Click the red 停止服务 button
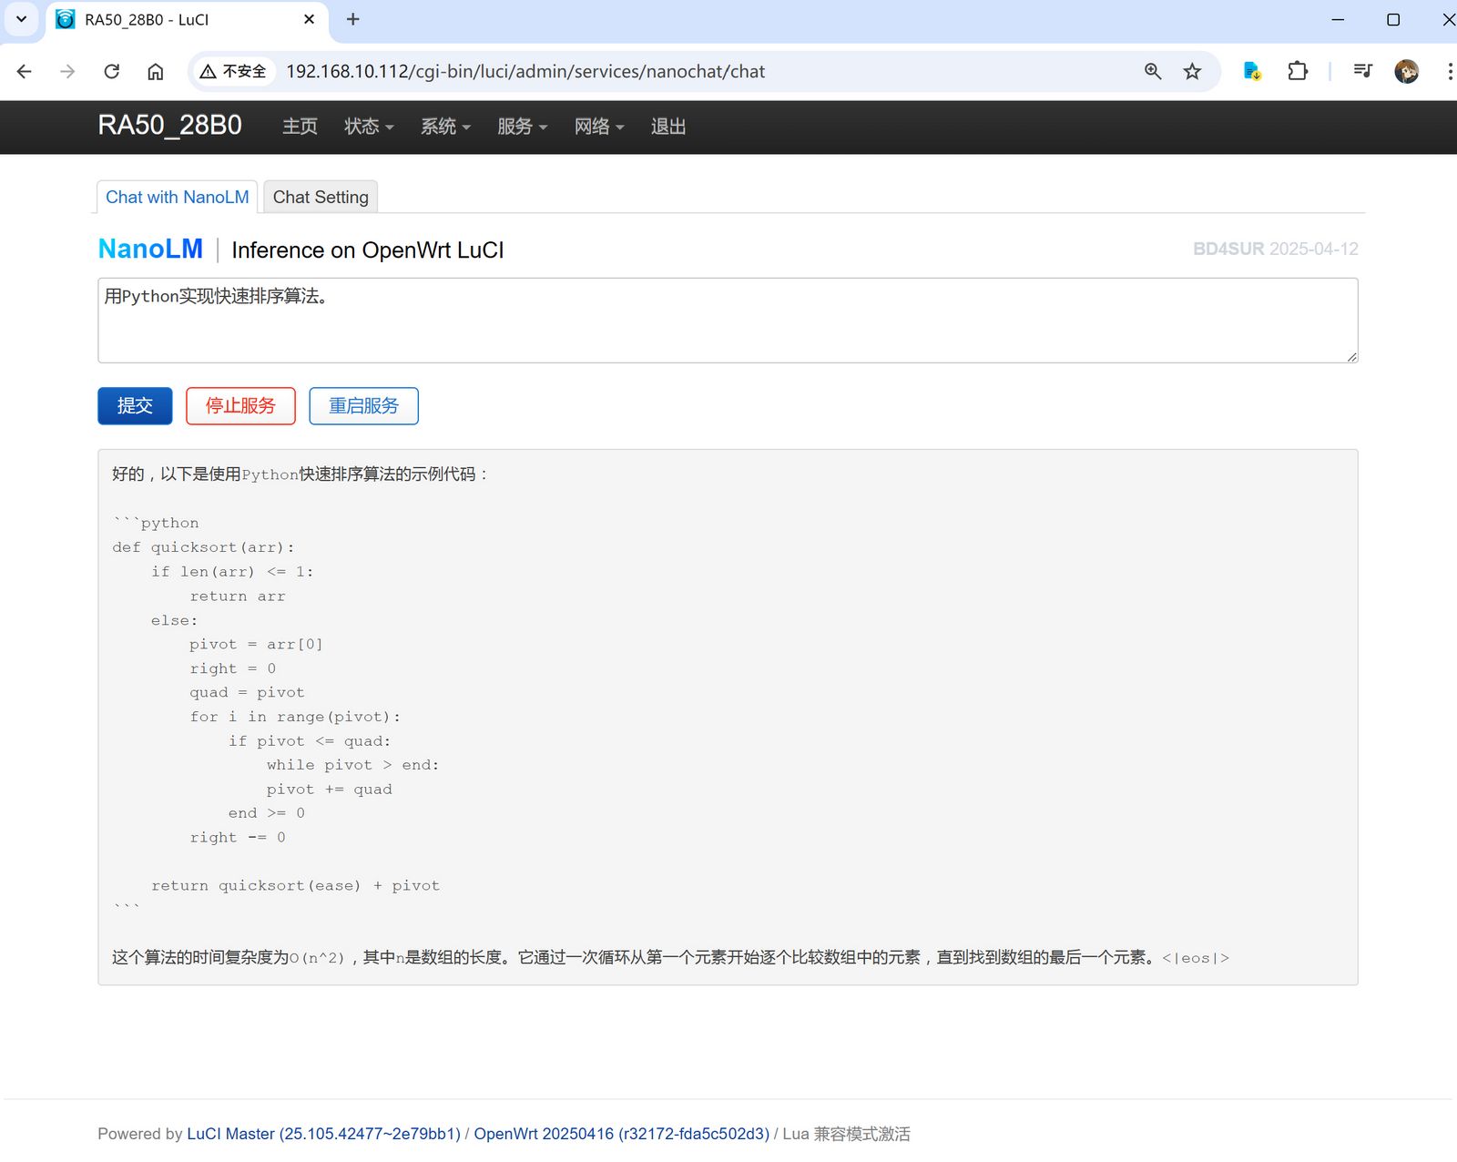1457x1162 pixels. tap(240, 405)
